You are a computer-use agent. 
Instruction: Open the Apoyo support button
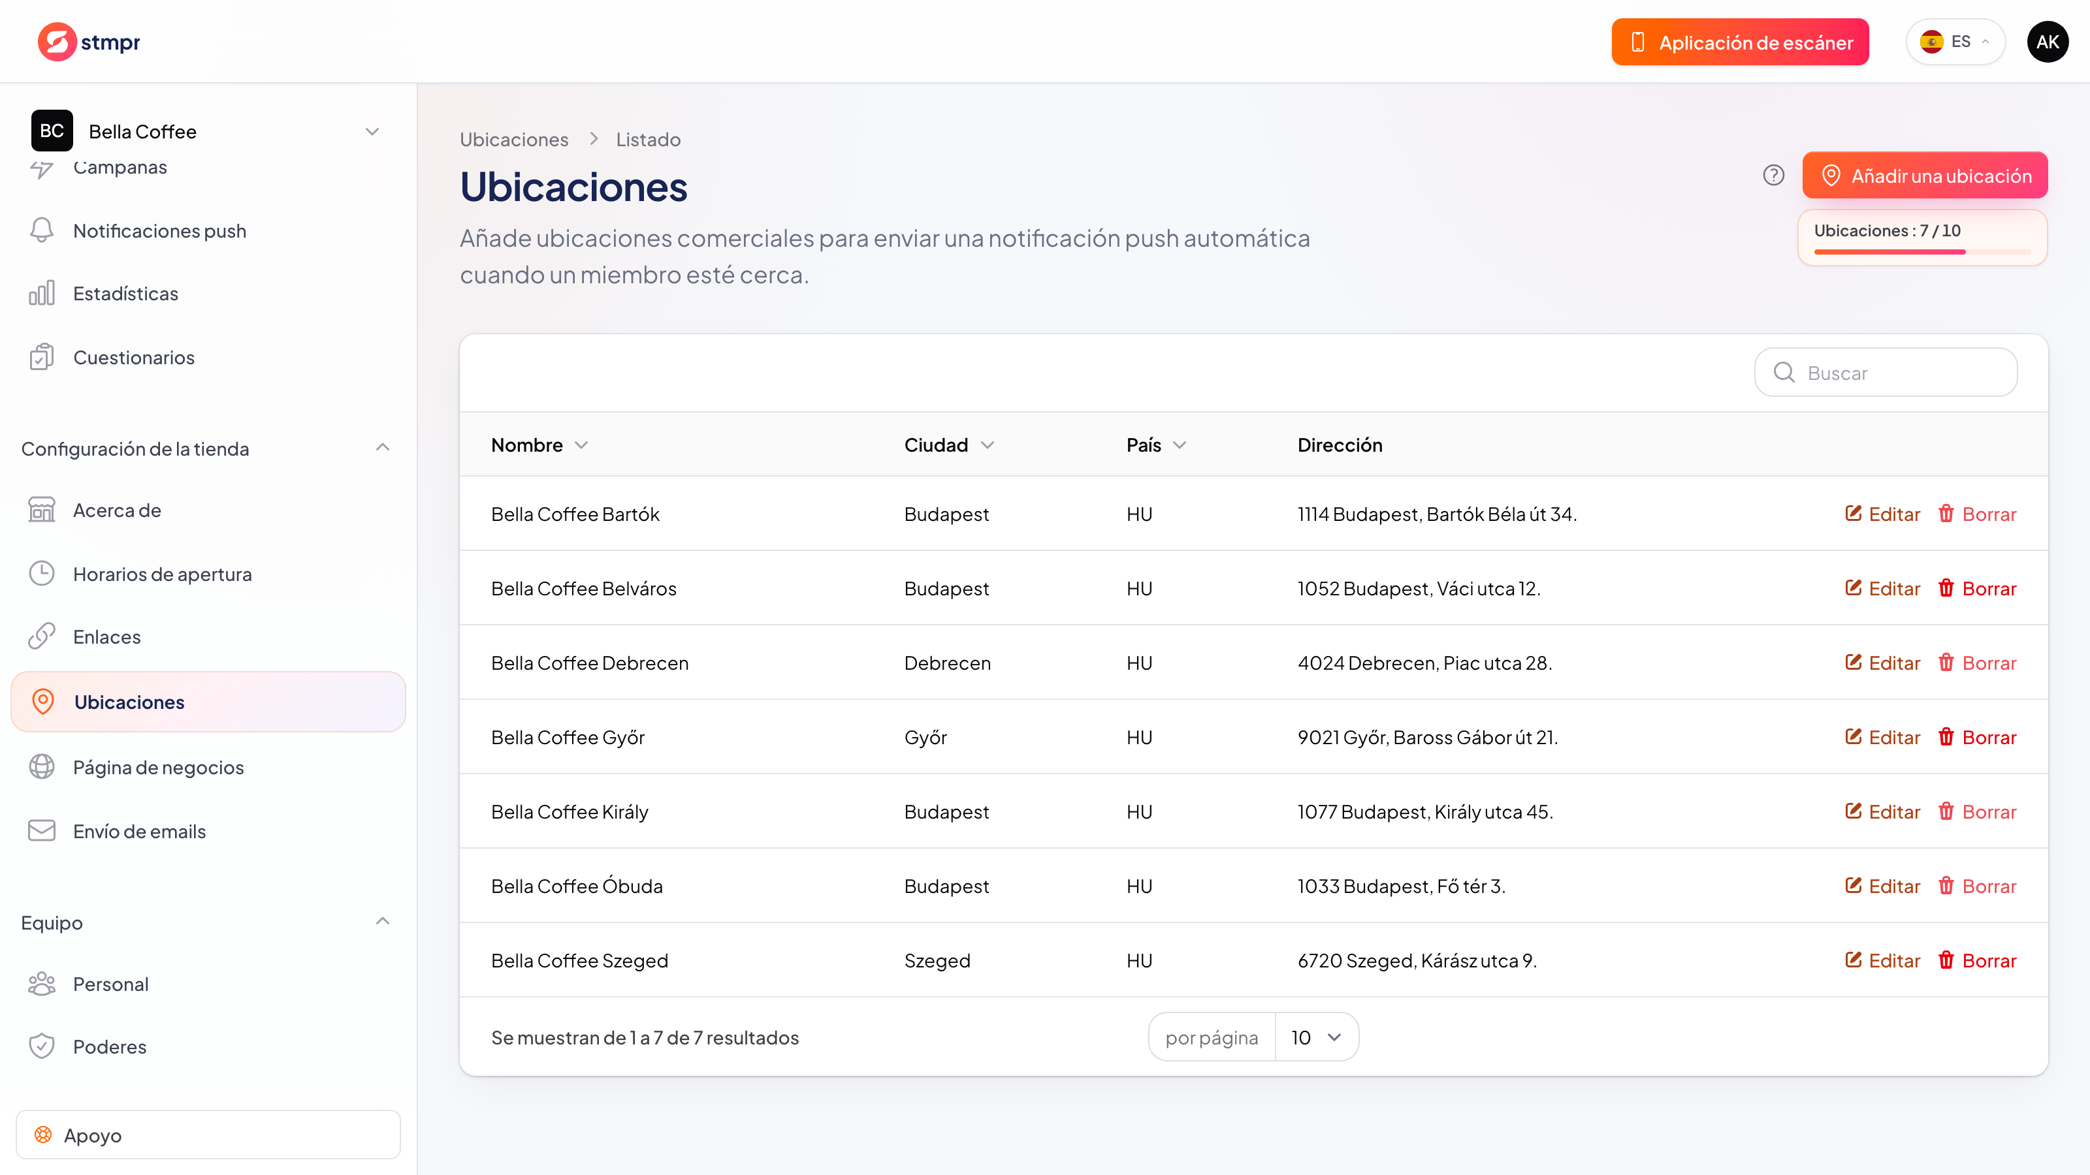(208, 1135)
